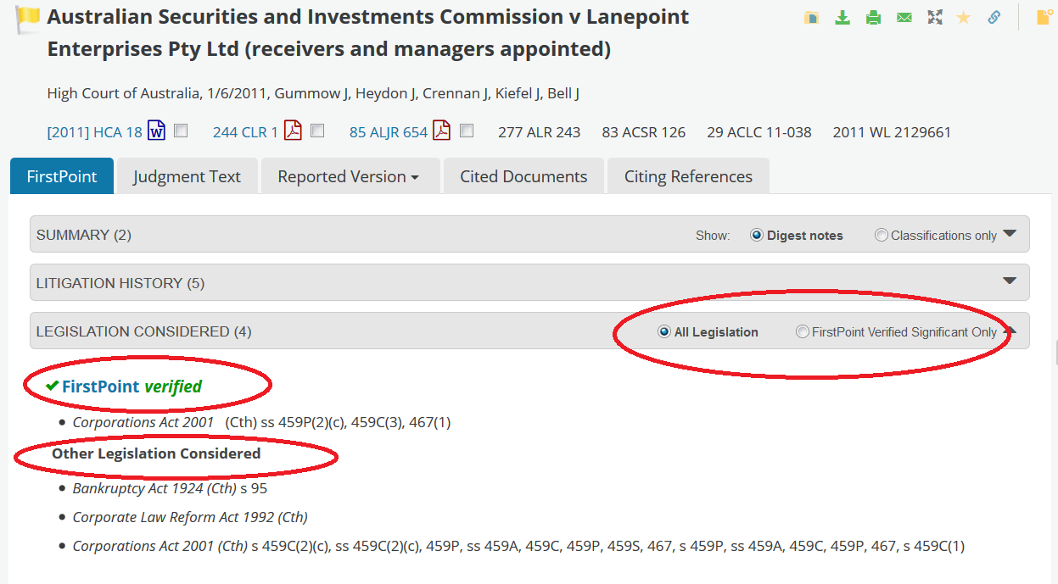Switch to the FirstPoint tab
1058x584 pixels.
pos(62,176)
